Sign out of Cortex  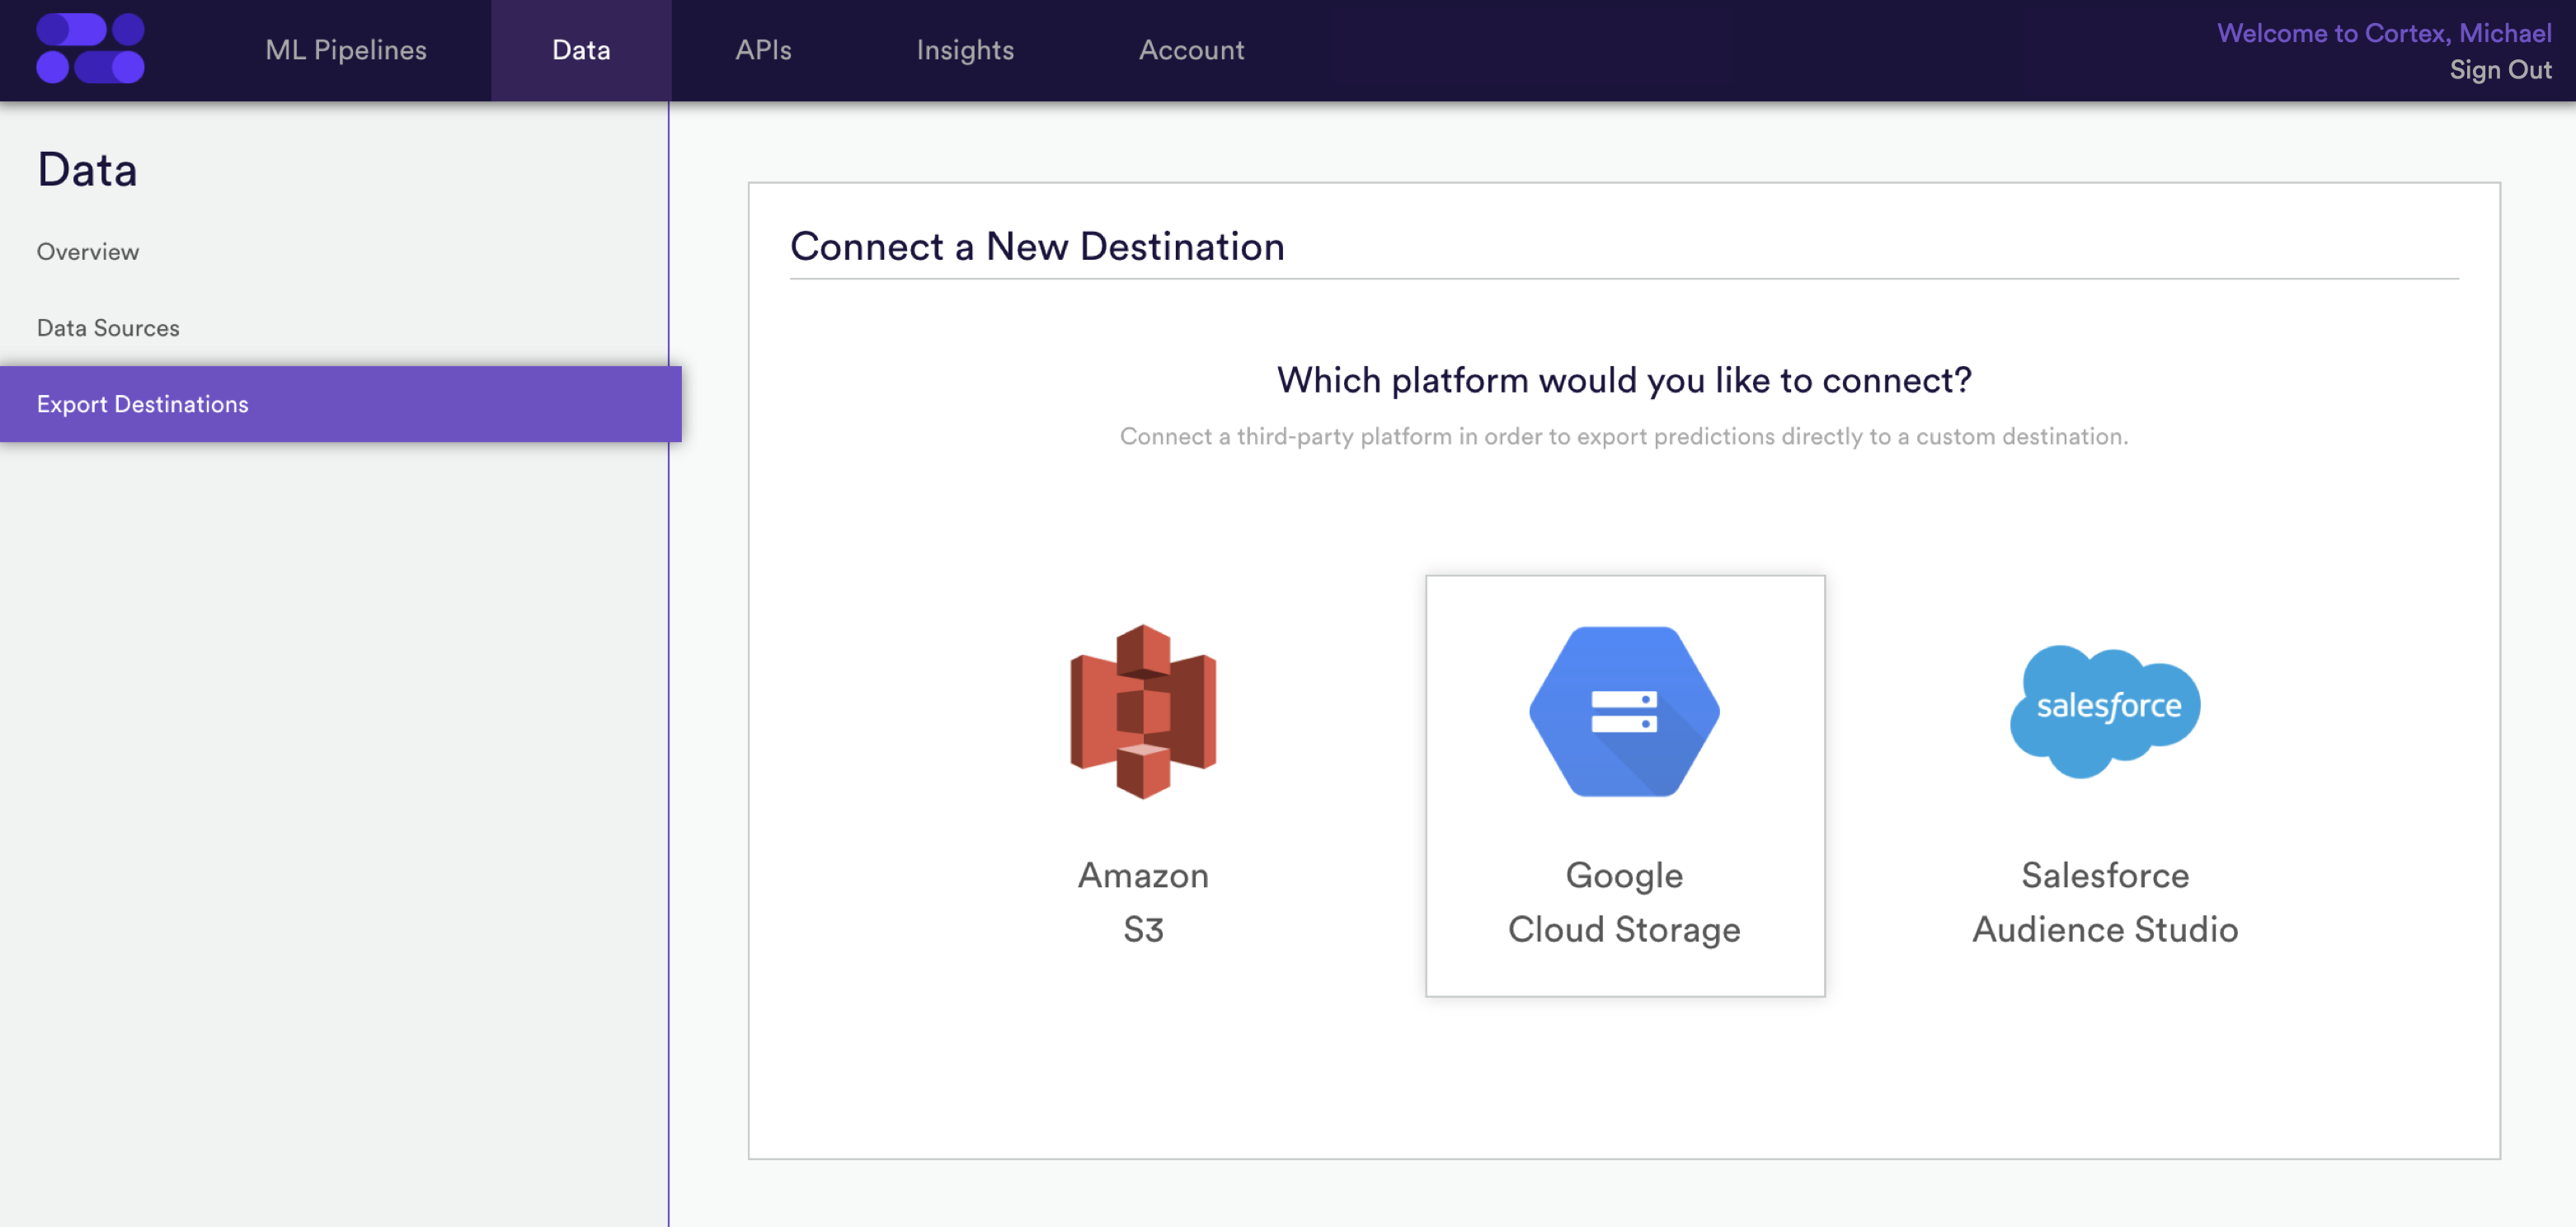(2500, 70)
